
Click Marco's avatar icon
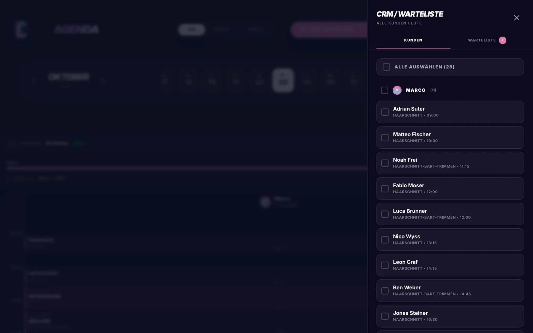coord(397,90)
